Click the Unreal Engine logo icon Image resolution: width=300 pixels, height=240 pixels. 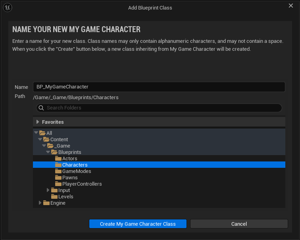coord(8,8)
